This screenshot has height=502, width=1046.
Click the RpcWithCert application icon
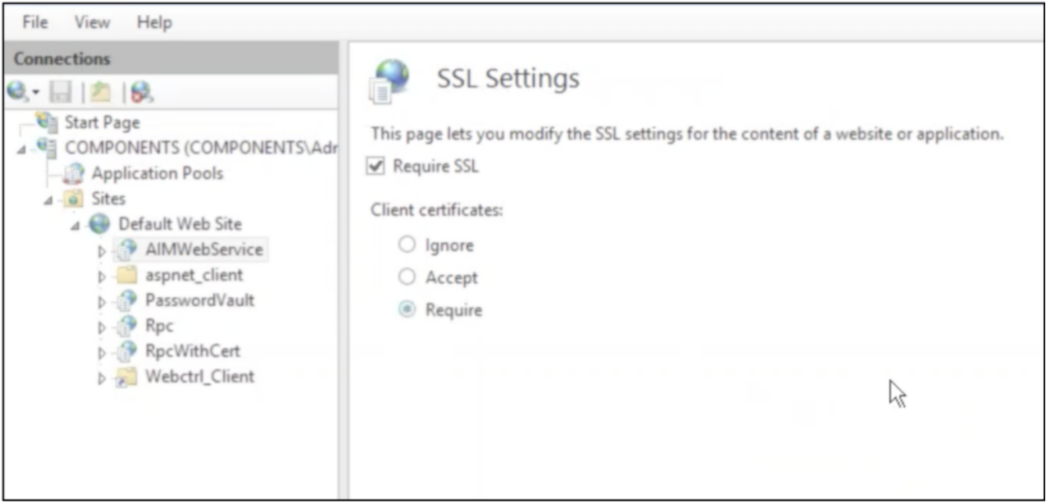coord(127,351)
